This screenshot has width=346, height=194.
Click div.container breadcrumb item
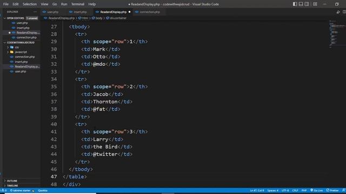coord(118,18)
